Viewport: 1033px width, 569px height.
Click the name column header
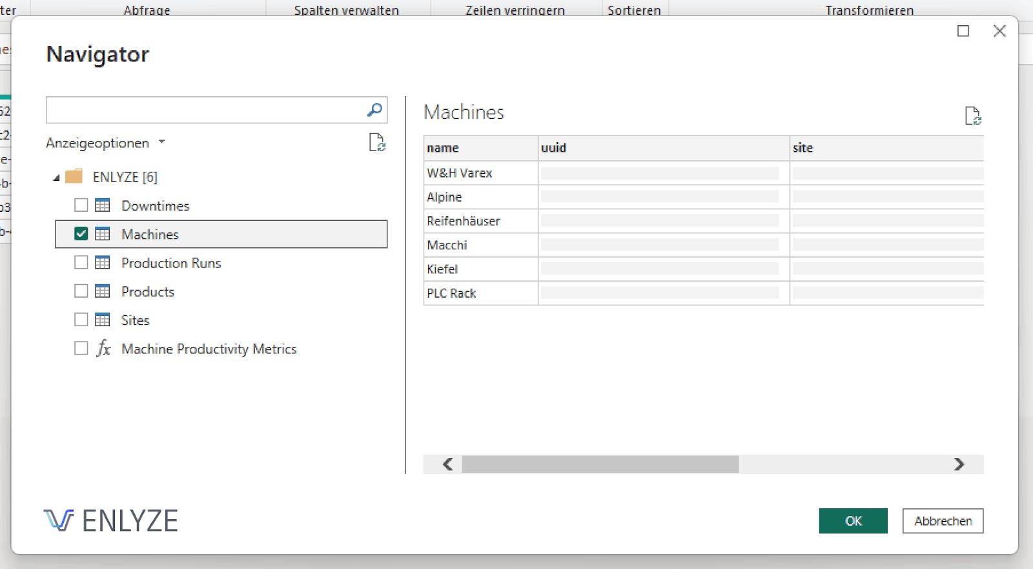point(481,148)
